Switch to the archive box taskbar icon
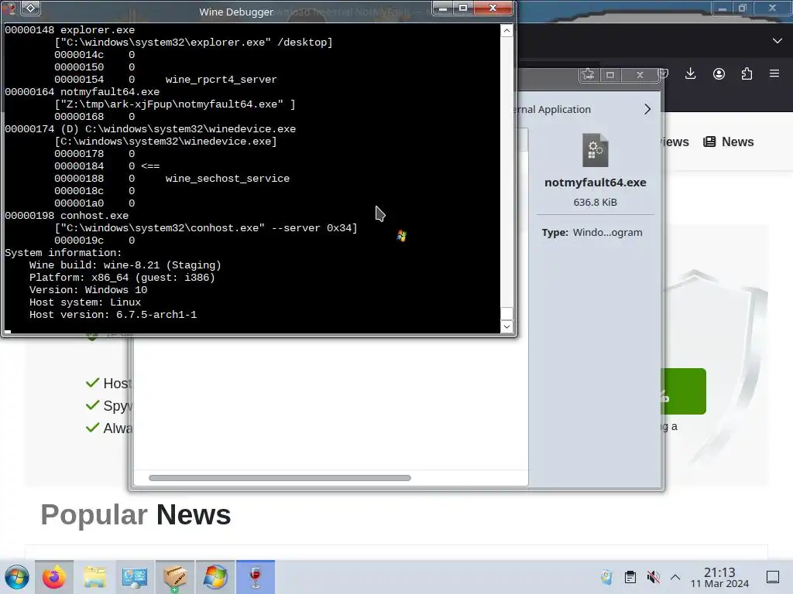The image size is (793, 594). pos(174,577)
